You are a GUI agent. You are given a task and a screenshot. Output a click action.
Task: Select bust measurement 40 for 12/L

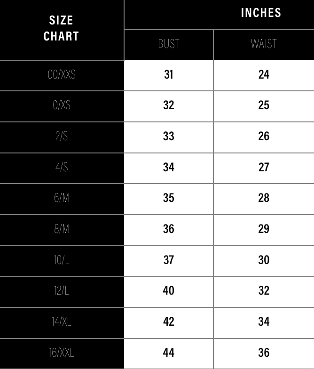[x=169, y=290]
